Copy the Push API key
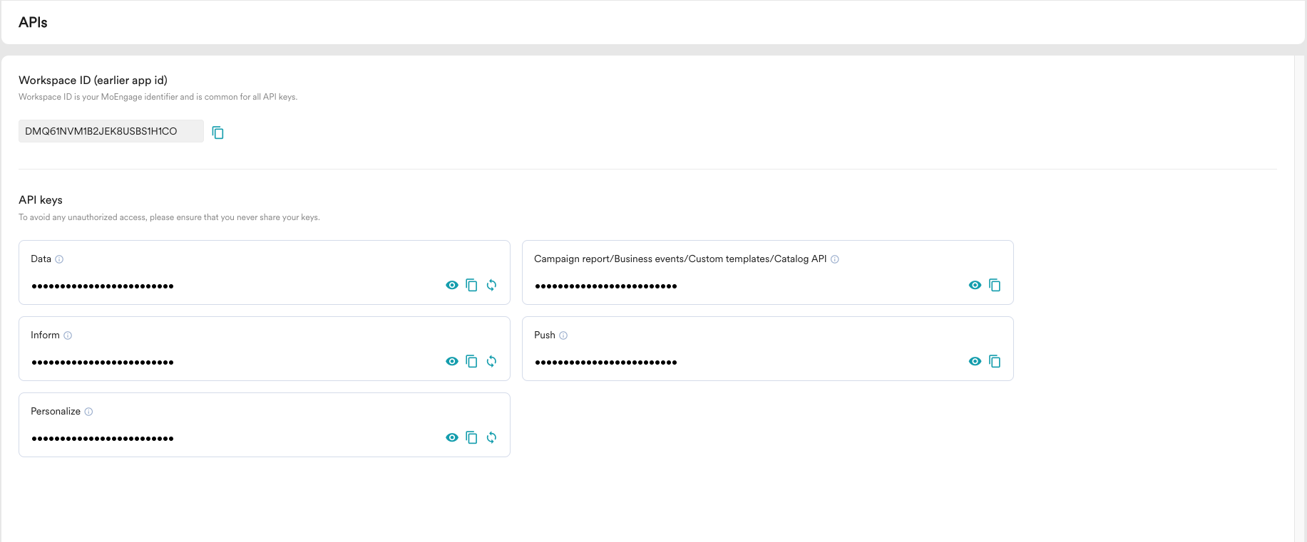 tap(995, 361)
